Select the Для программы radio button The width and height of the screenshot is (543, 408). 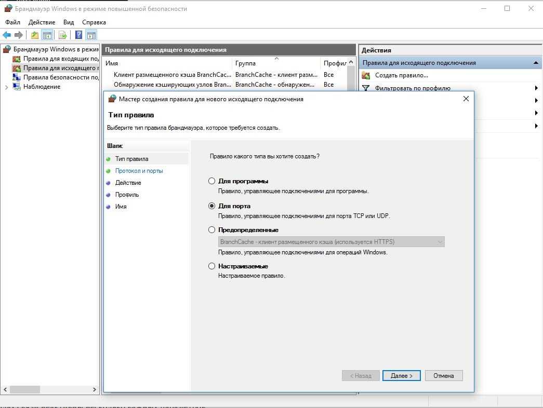[x=211, y=181]
